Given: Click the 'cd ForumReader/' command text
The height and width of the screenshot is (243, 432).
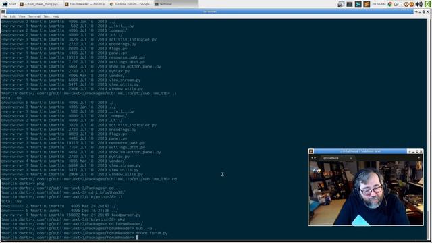Looking at the screenshot, I should point(126,224).
